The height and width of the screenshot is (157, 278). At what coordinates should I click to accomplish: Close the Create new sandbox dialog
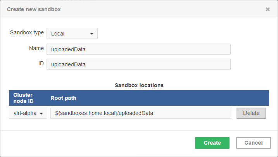(x=268, y=9)
